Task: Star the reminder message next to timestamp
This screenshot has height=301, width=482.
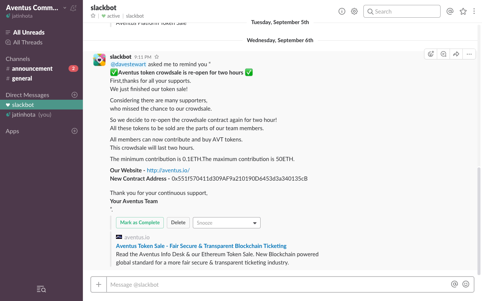Action: coord(156,56)
